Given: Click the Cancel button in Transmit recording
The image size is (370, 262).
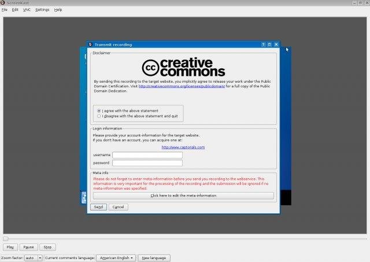Looking at the screenshot, I should (x=118, y=207).
